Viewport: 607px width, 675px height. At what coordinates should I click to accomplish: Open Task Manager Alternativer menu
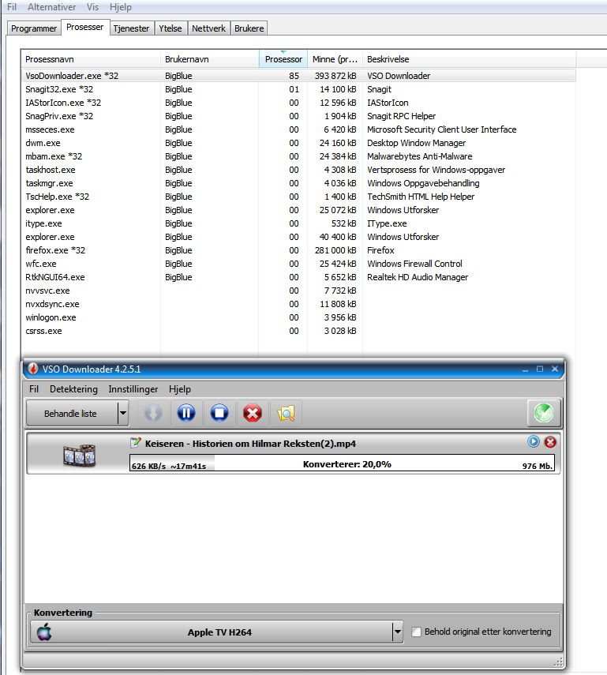click(51, 7)
